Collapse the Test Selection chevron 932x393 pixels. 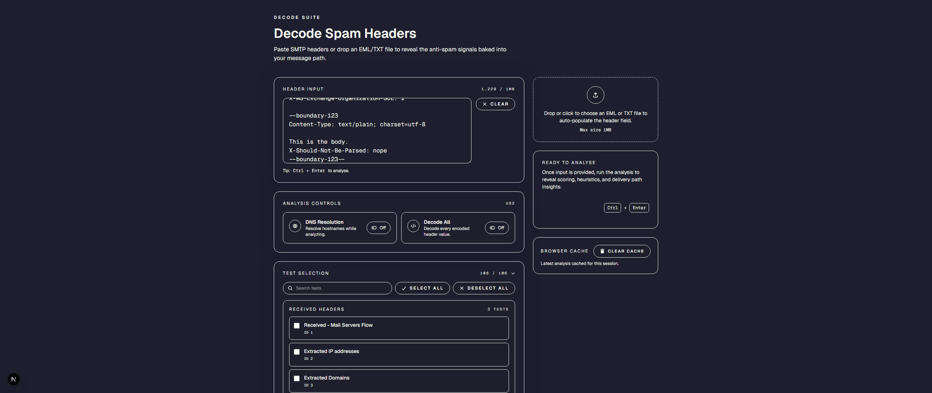click(x=513, y=273)
